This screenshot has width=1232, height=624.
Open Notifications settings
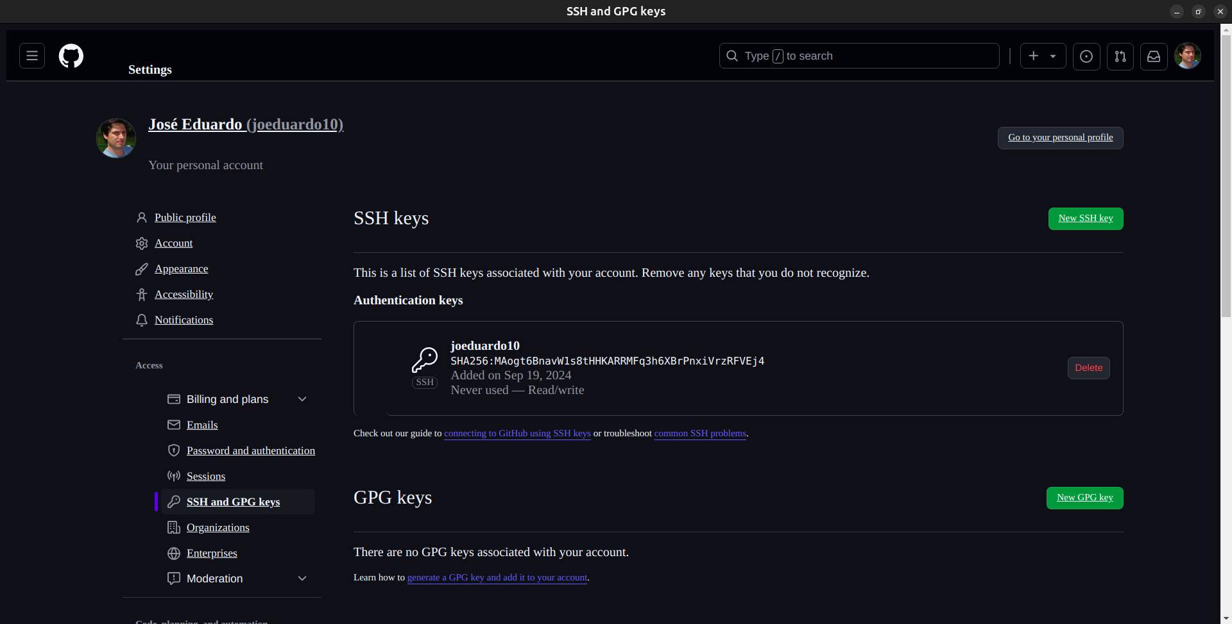coord(184,320)
